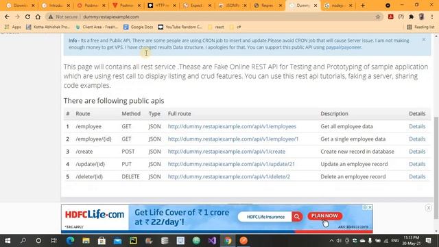Open the notification center icon
439x247 pixels.
coord(428,241)
